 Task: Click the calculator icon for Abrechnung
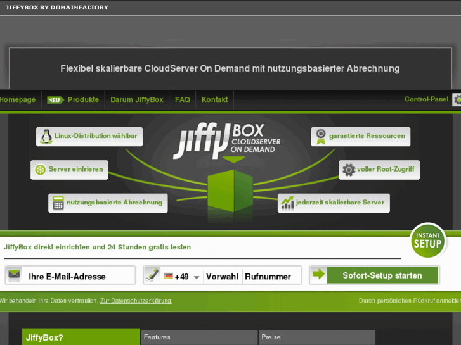tap(58, 203)
